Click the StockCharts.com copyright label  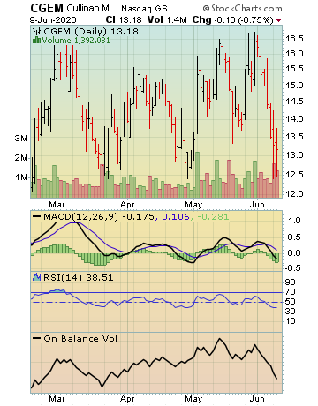[242, 8]
